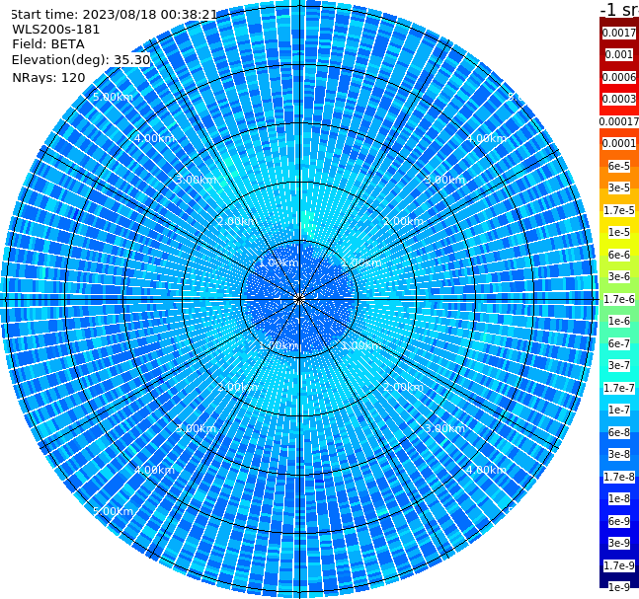This screenshot has height=599, width=639.
Task: Click the 1.7e-7 colorbar label
Action: click(x=619, y=388)
